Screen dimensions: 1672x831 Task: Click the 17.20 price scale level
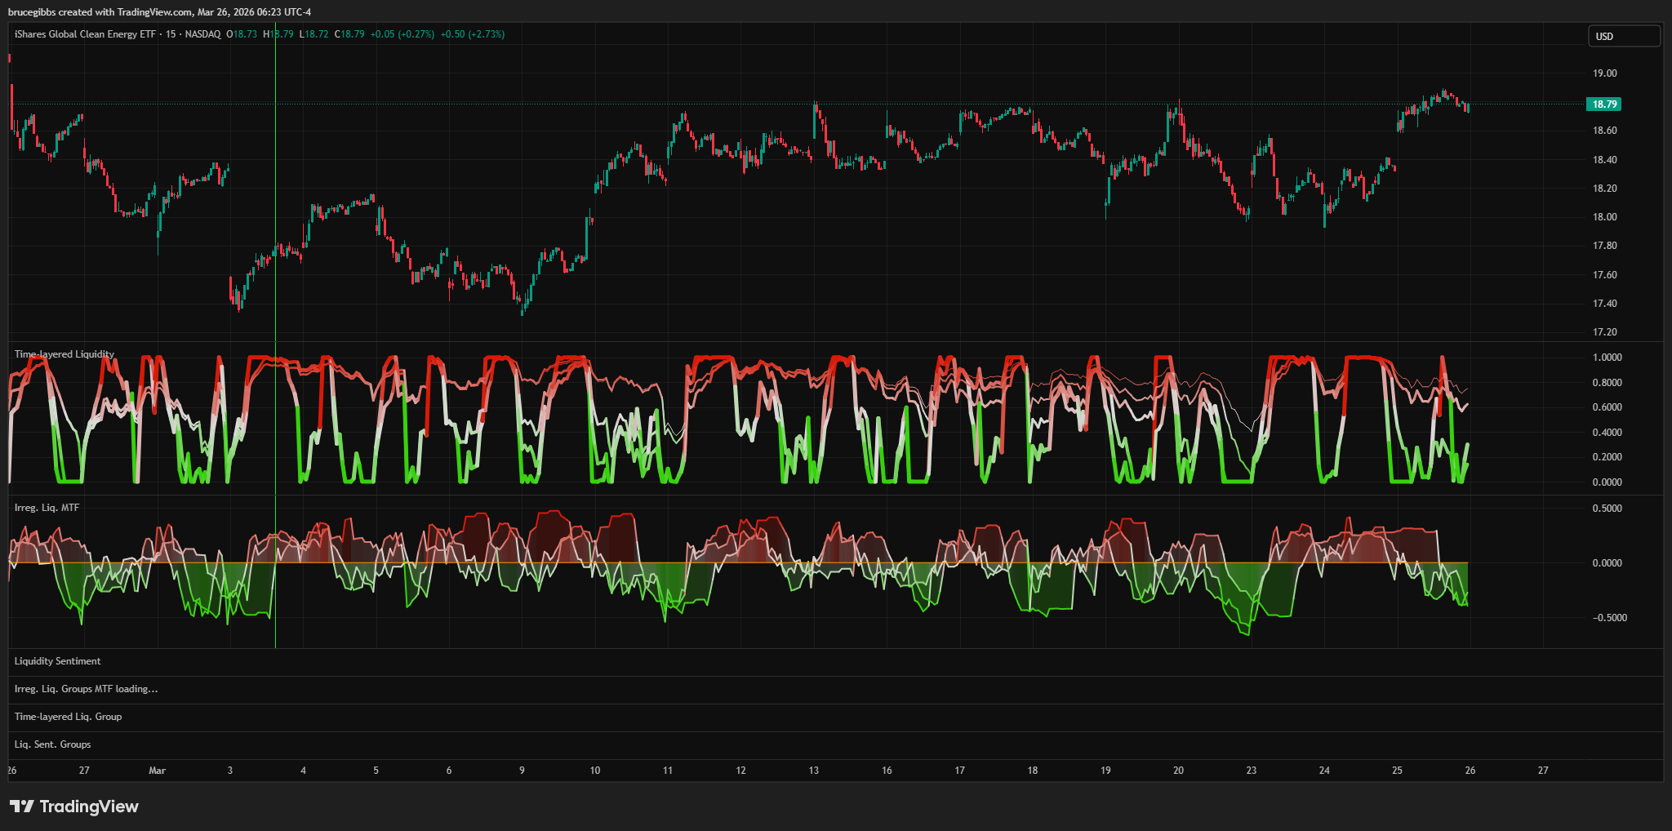click(x=1604, y=332)
